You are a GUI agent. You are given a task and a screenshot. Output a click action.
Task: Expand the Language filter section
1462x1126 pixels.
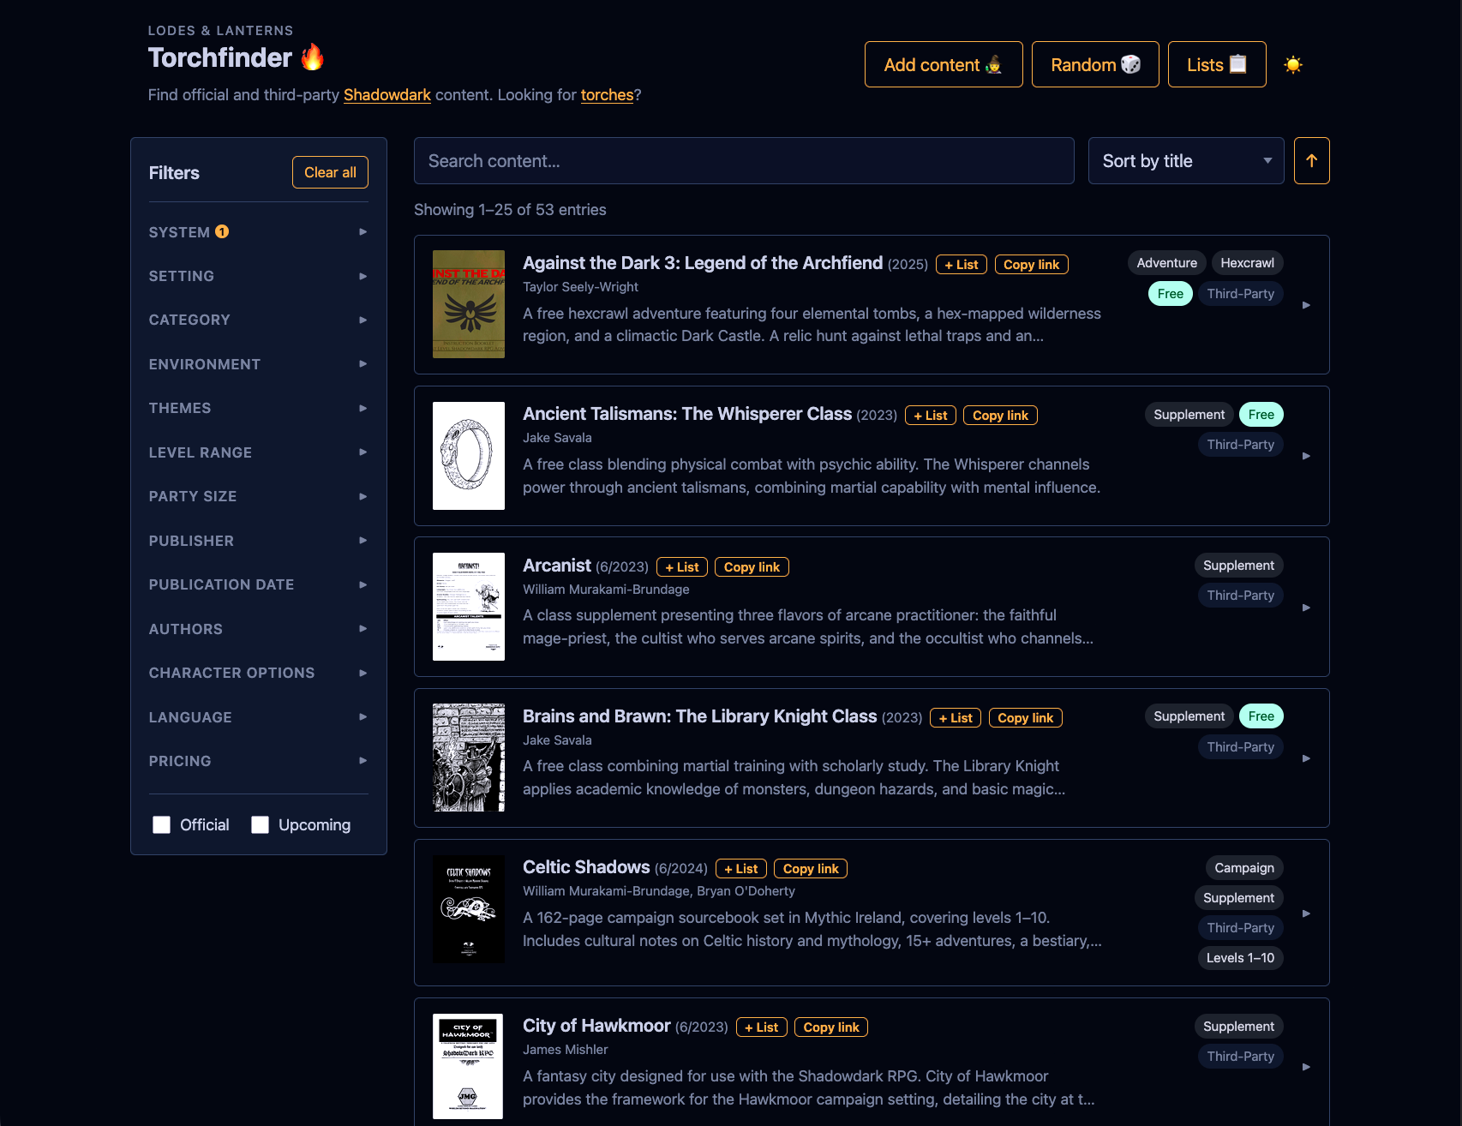tap(259, 717)
